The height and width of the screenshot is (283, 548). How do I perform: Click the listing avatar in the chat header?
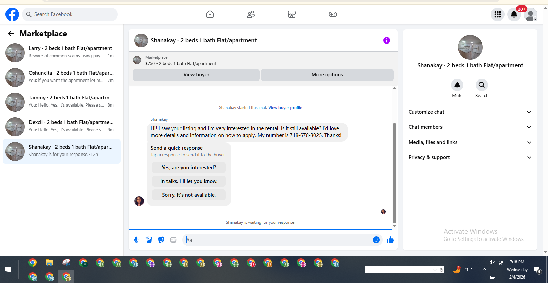[141, 40]
